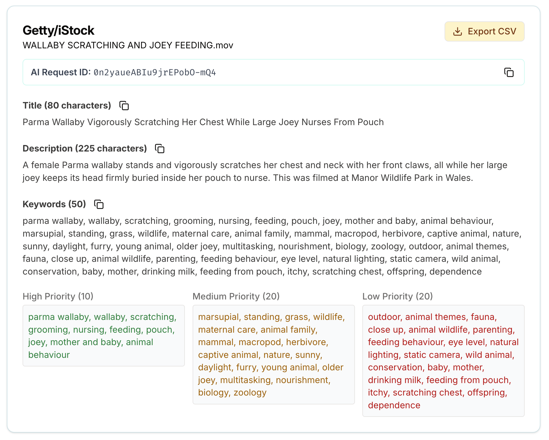Click the Export CSV button
This screenshot has height=440, width=549.
[484, 31]
